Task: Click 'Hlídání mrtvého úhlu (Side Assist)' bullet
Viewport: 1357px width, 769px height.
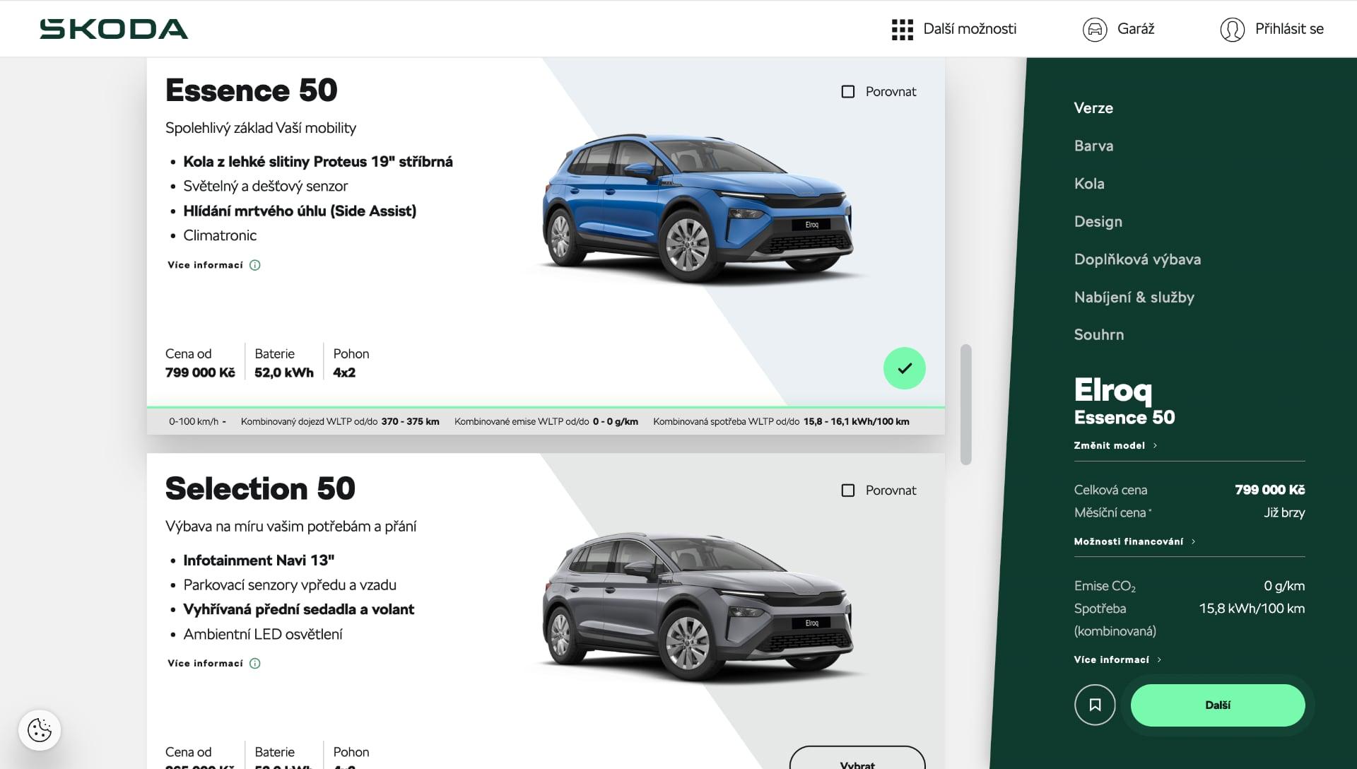Action: (x=300, y=211)
